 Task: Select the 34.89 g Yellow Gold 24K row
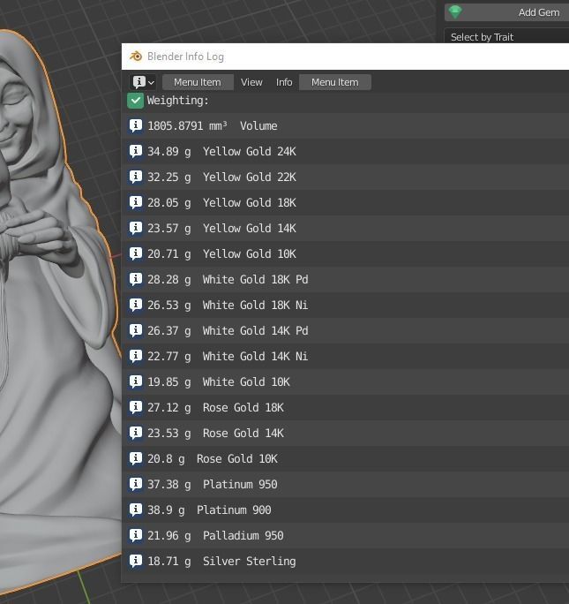(x=345, y=151)
